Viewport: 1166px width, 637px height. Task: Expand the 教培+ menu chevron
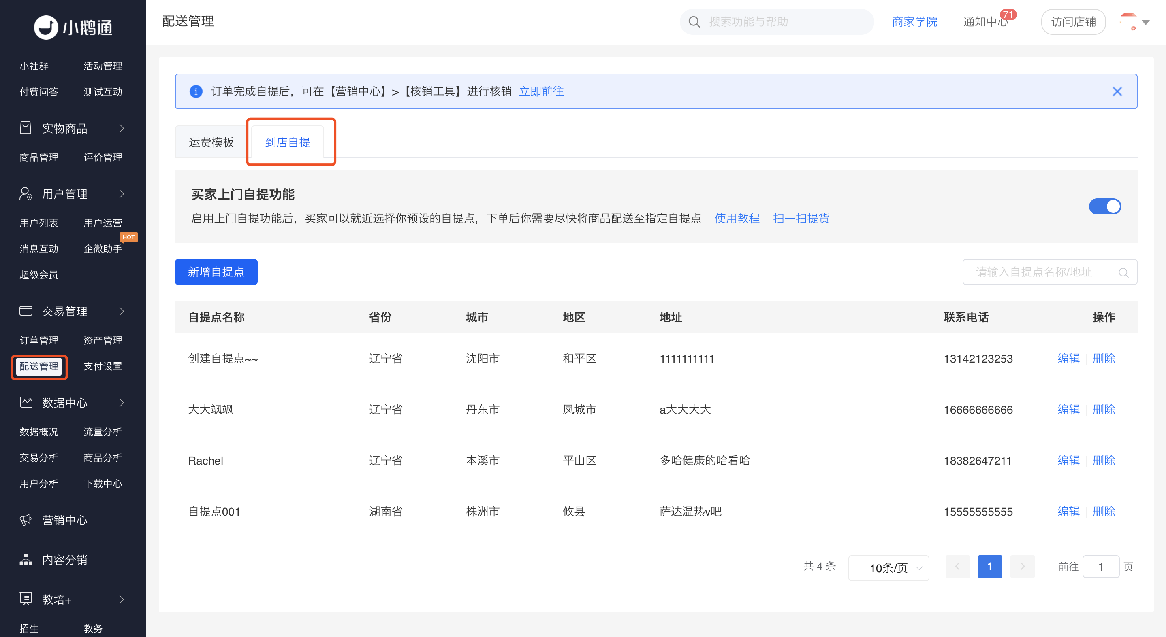click(x=121, y=599)
